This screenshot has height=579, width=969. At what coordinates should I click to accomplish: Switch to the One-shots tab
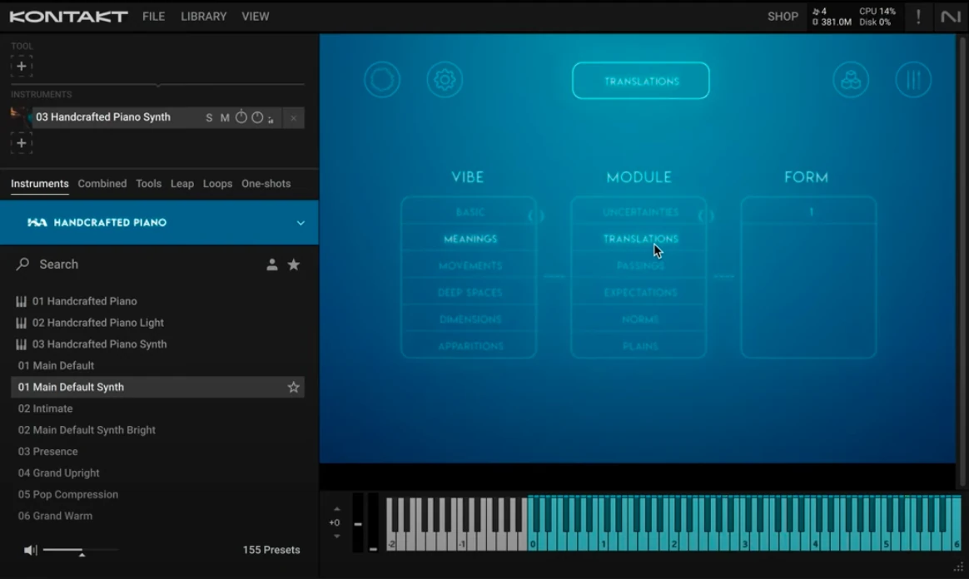[x=266, y=184]
